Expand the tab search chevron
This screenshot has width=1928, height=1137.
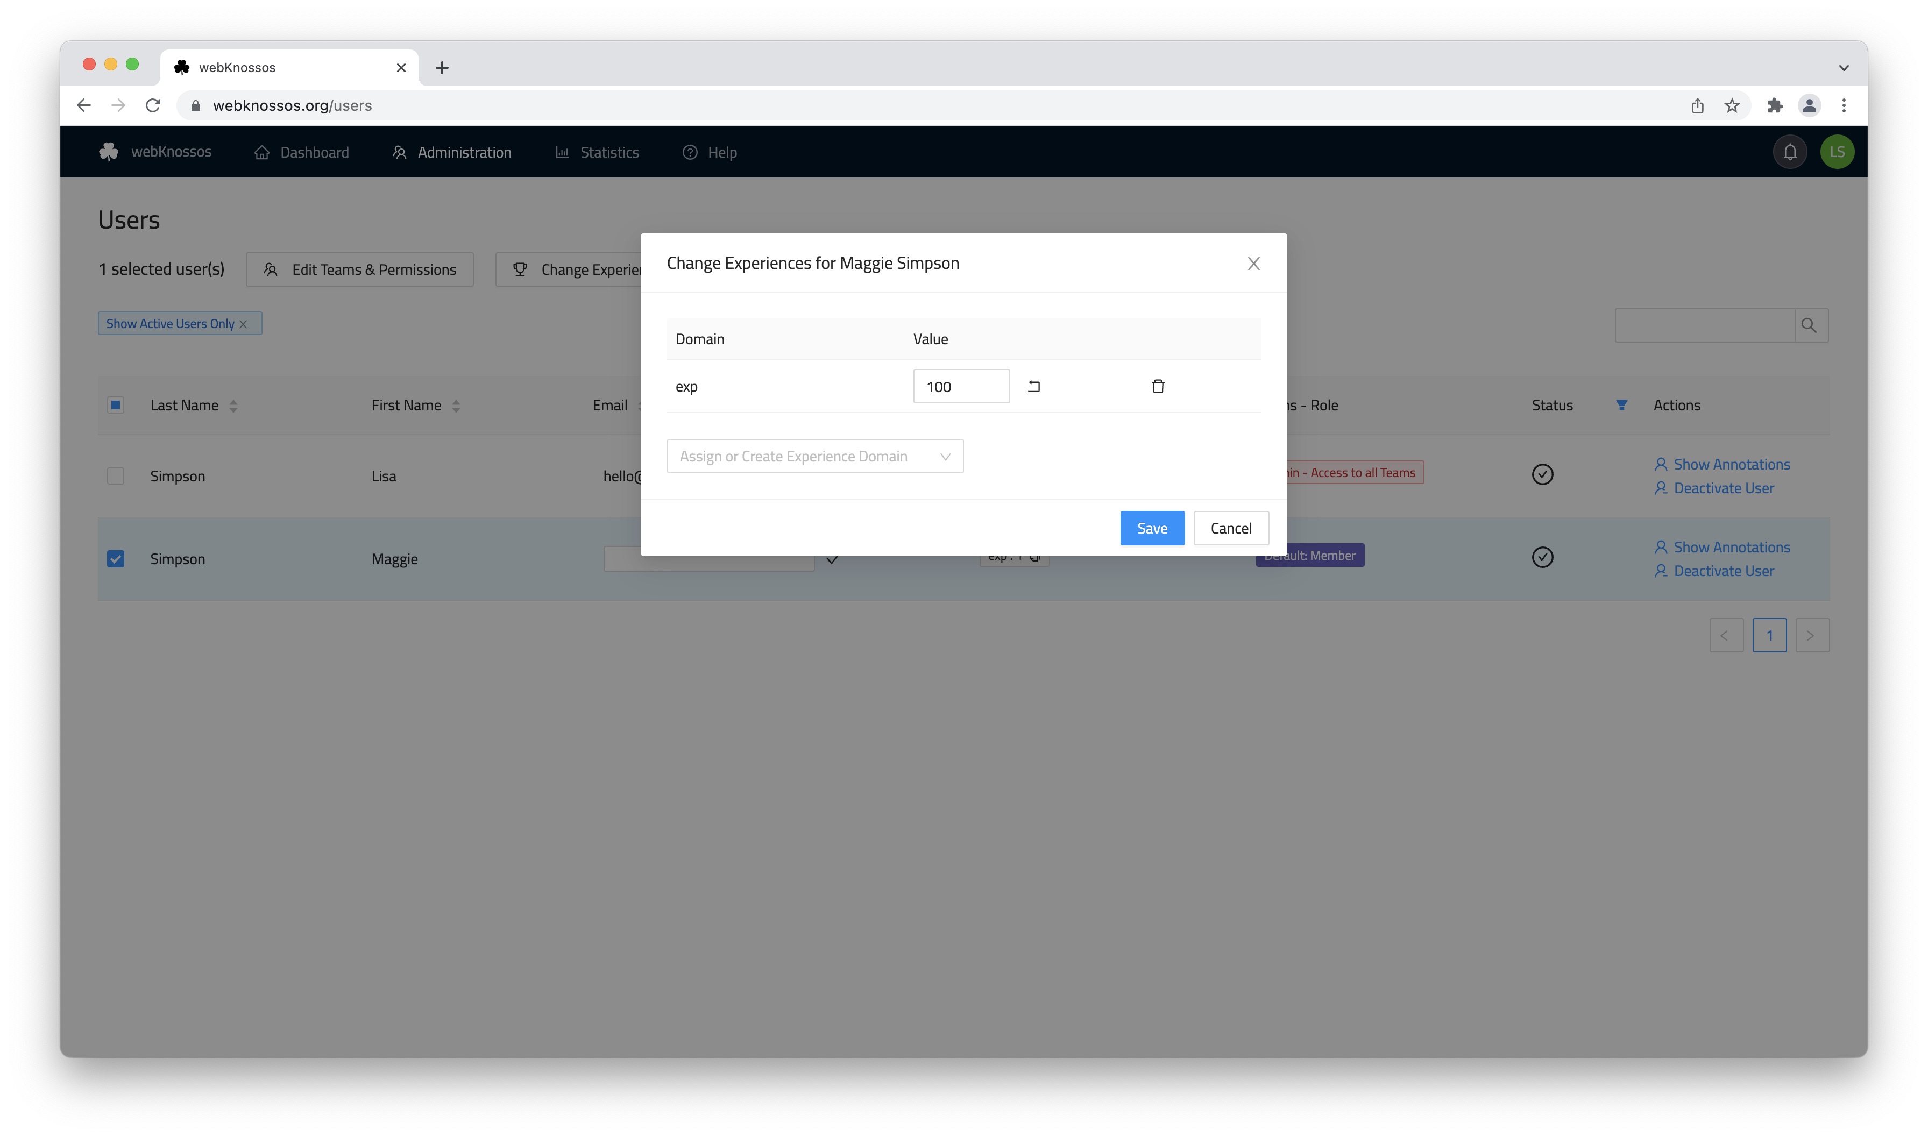click(x=1844, y=67)
